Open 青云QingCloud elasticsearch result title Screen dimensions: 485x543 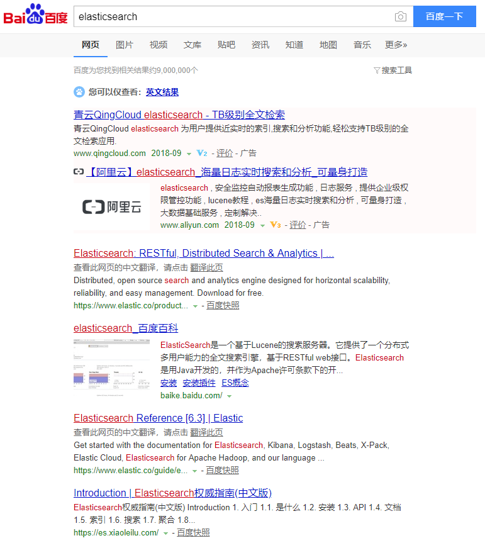point(179,115)
